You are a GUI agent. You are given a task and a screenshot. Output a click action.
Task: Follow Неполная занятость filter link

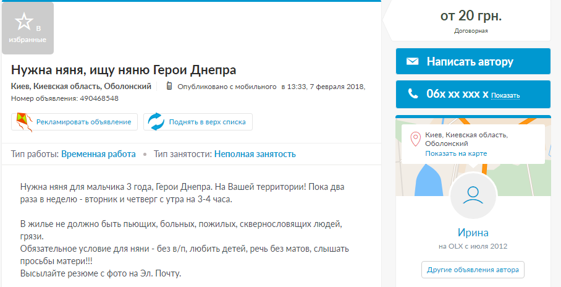(255, 154)
